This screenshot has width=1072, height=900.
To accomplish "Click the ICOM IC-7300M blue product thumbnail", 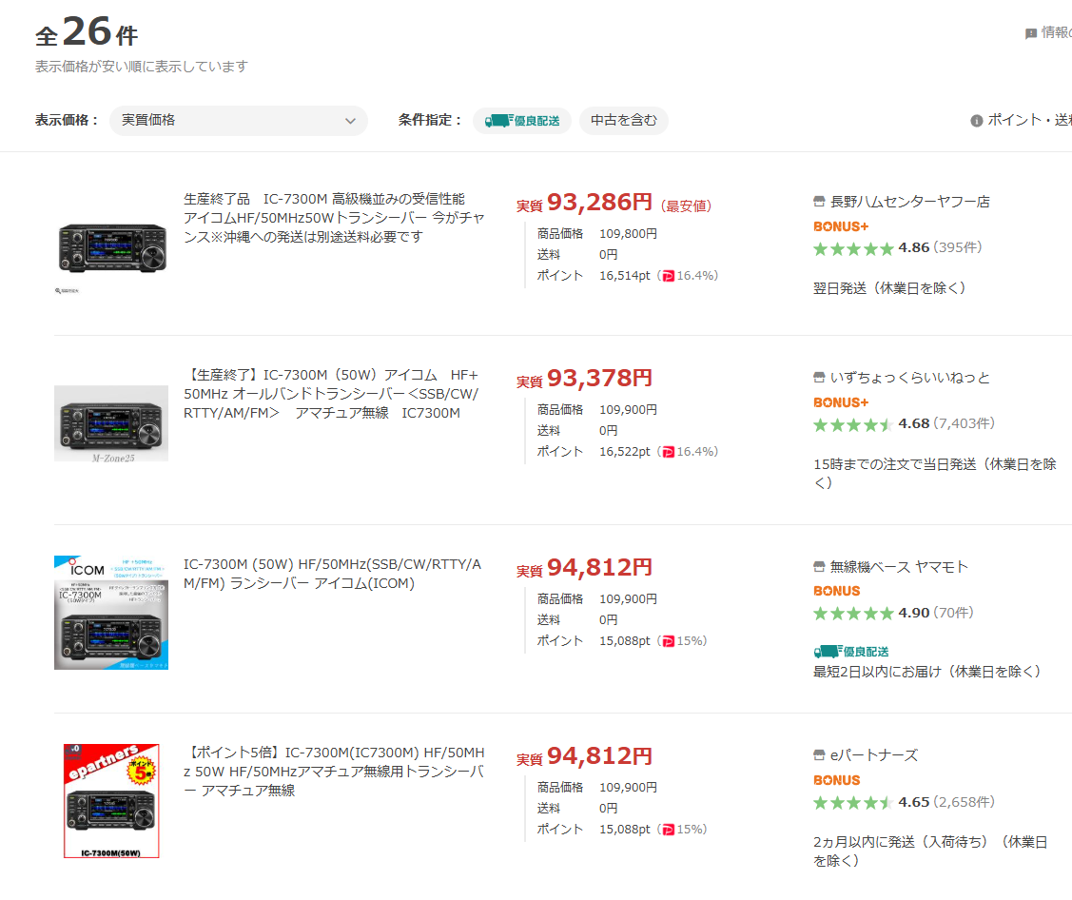I will (x=111, y=612).
